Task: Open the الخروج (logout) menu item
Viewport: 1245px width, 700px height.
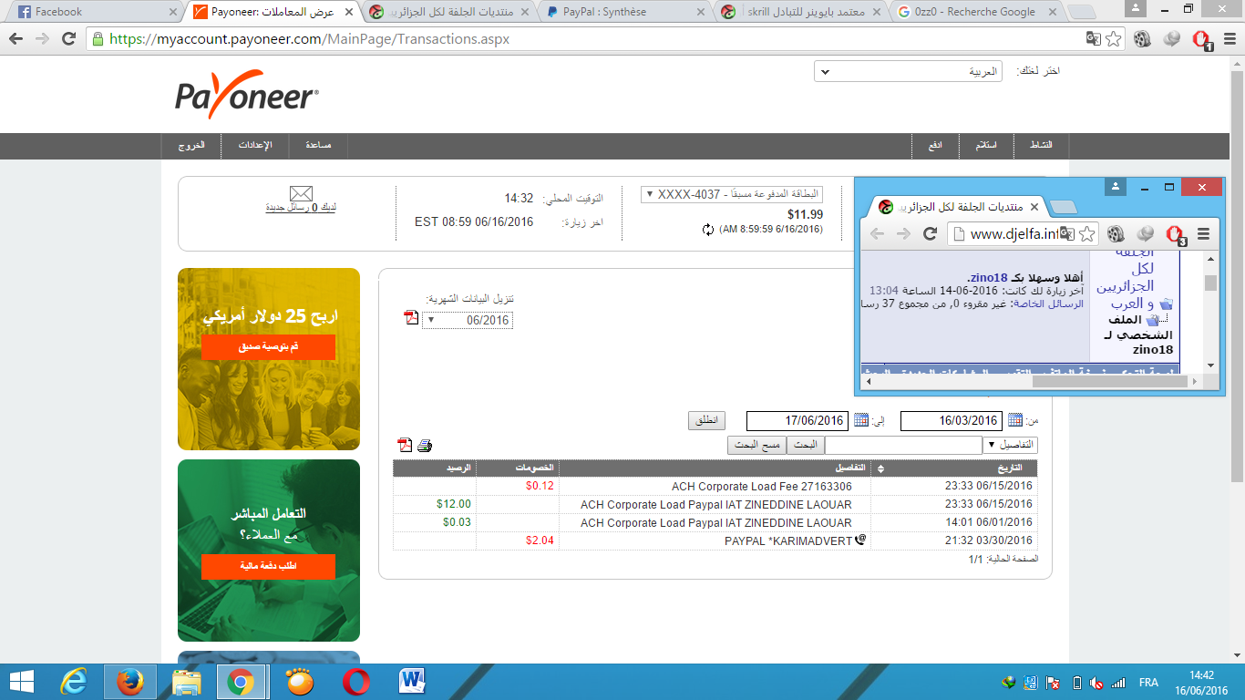Action: click(191, 146)
